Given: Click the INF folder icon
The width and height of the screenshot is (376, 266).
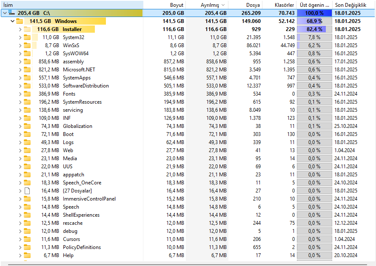Looking at the screenshot, I should click(27, 118).
